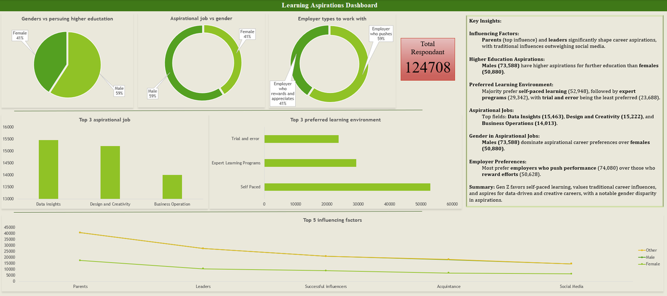Click the 16000 axis value
Viewport: 667px width, 296px height.
coord(8,127)
